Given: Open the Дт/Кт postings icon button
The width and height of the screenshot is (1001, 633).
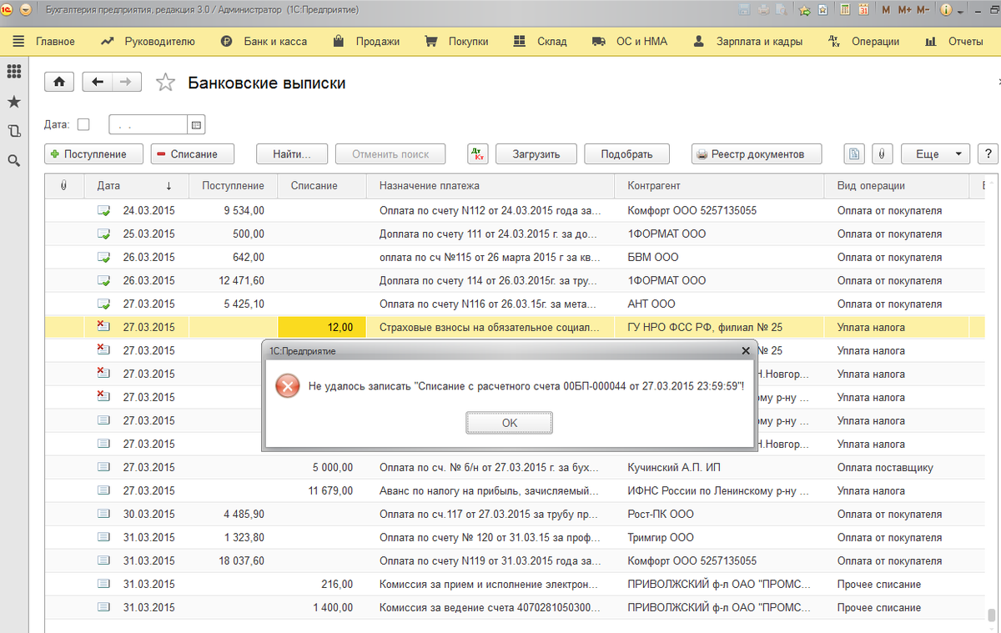Looking at the screenshot, I should tap(478, 154).
